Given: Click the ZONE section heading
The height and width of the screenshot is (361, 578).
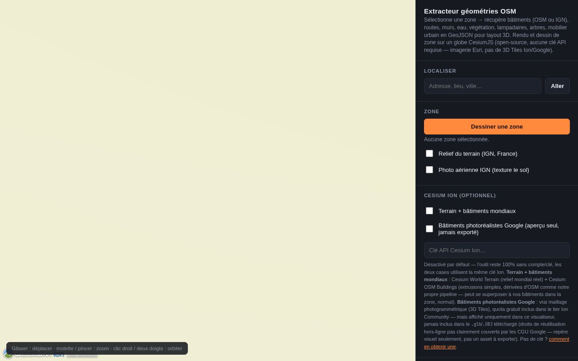Looking at the screenshot, I should 432,111.
